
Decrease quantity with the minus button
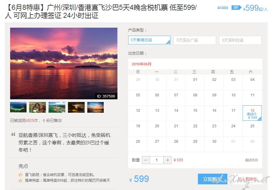pos(146,160)
